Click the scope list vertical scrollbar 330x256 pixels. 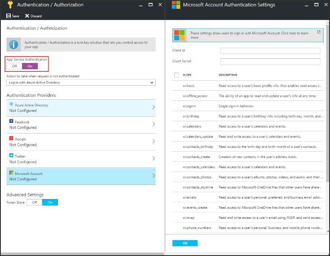(x=328, y=103)
